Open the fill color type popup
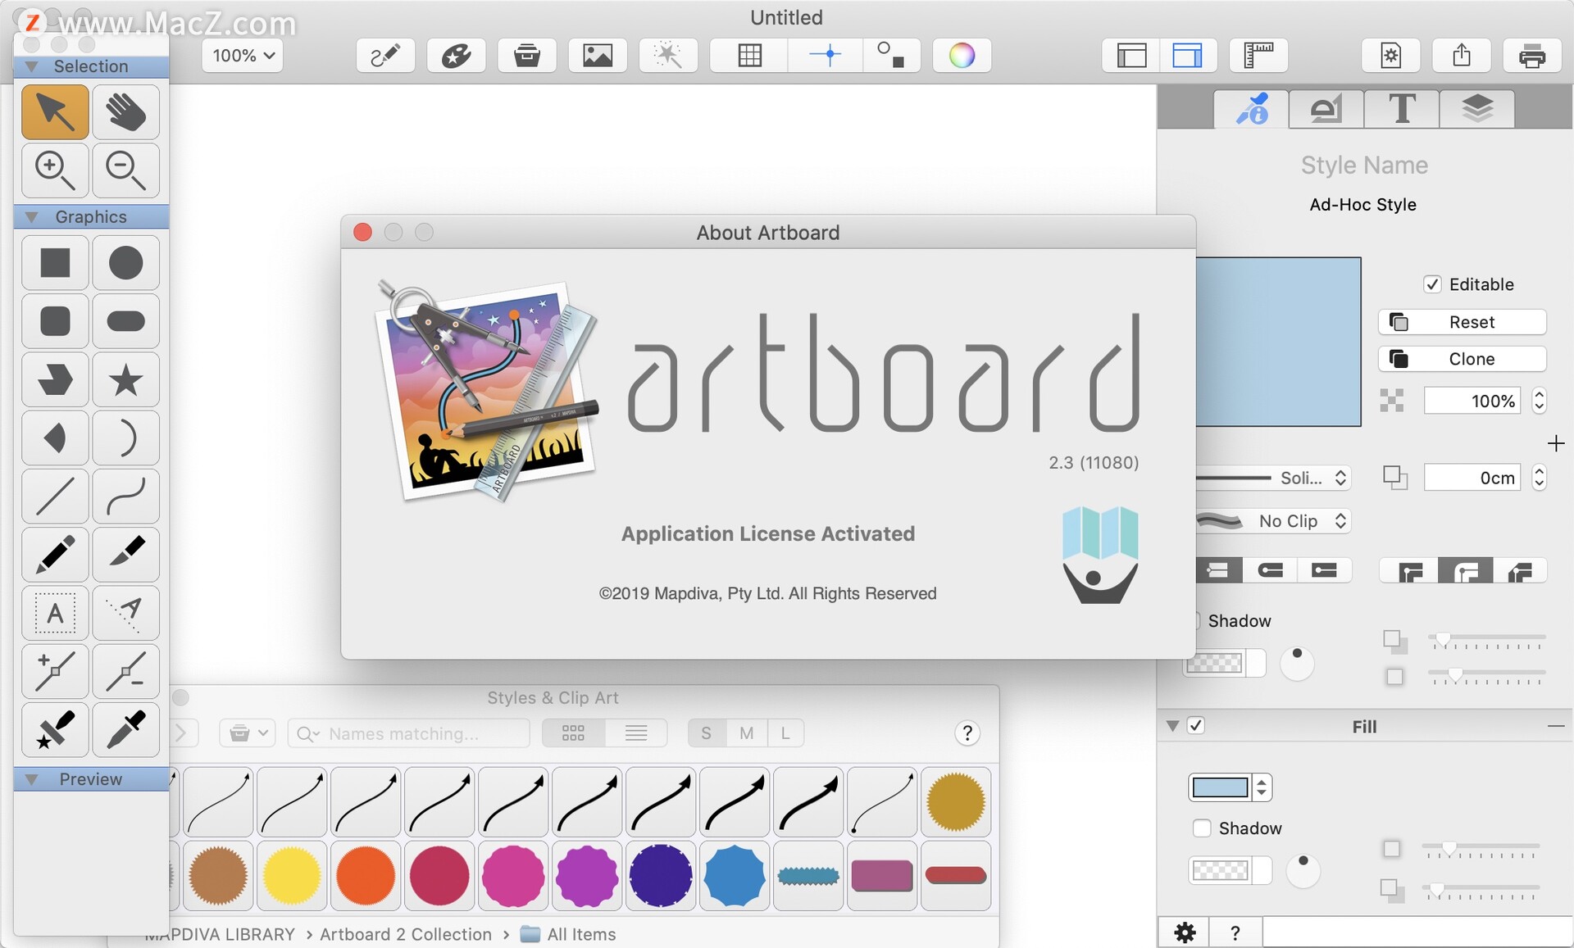 coord(1262,787)
